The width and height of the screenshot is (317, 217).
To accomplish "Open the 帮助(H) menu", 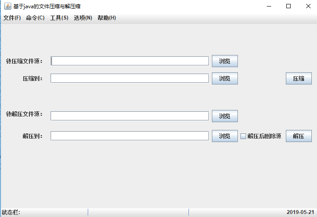I will [107, 18].
